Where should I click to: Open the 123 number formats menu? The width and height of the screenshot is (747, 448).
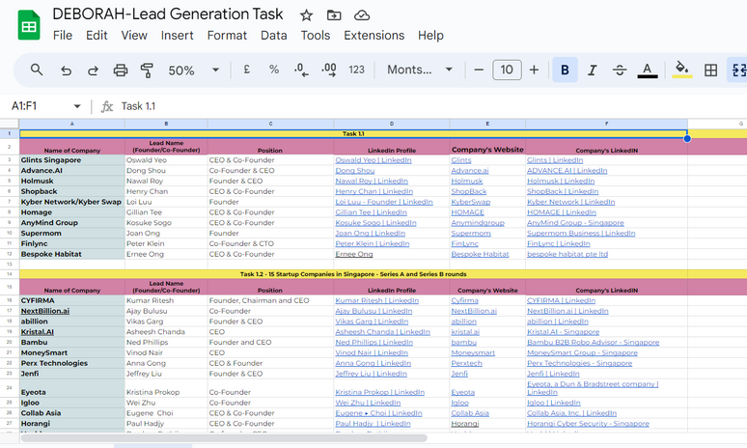pos(356,70)
